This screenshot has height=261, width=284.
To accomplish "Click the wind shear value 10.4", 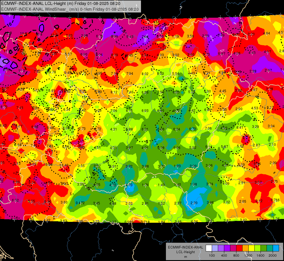I will click(x=39, y=35).
